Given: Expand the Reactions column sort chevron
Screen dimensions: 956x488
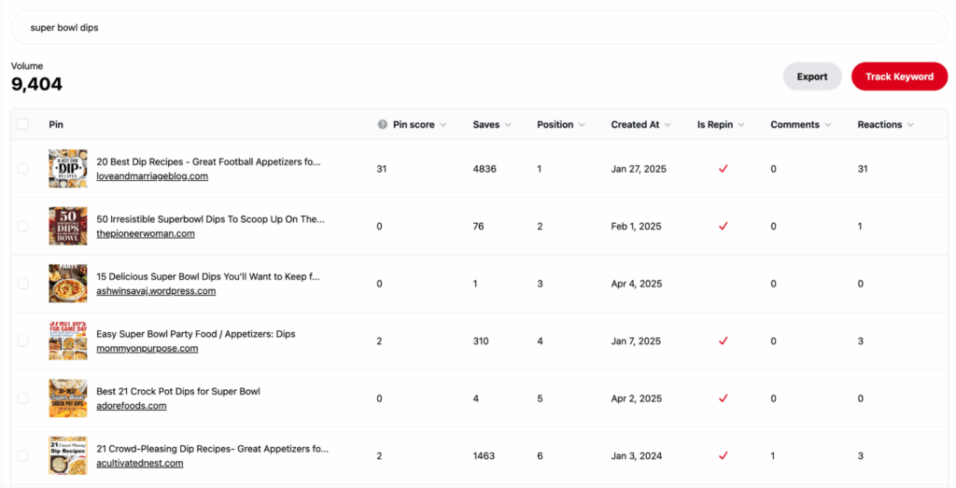Looking at the screenshot, I should pyautogui.click(x=910, y=125).
